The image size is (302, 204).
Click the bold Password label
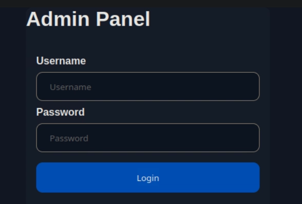pos(61,112)
